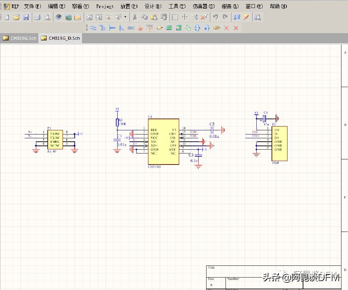348x290 pixels.
Task: Open the 工具 (Tools) menu
Action: [x=177, y=6]
